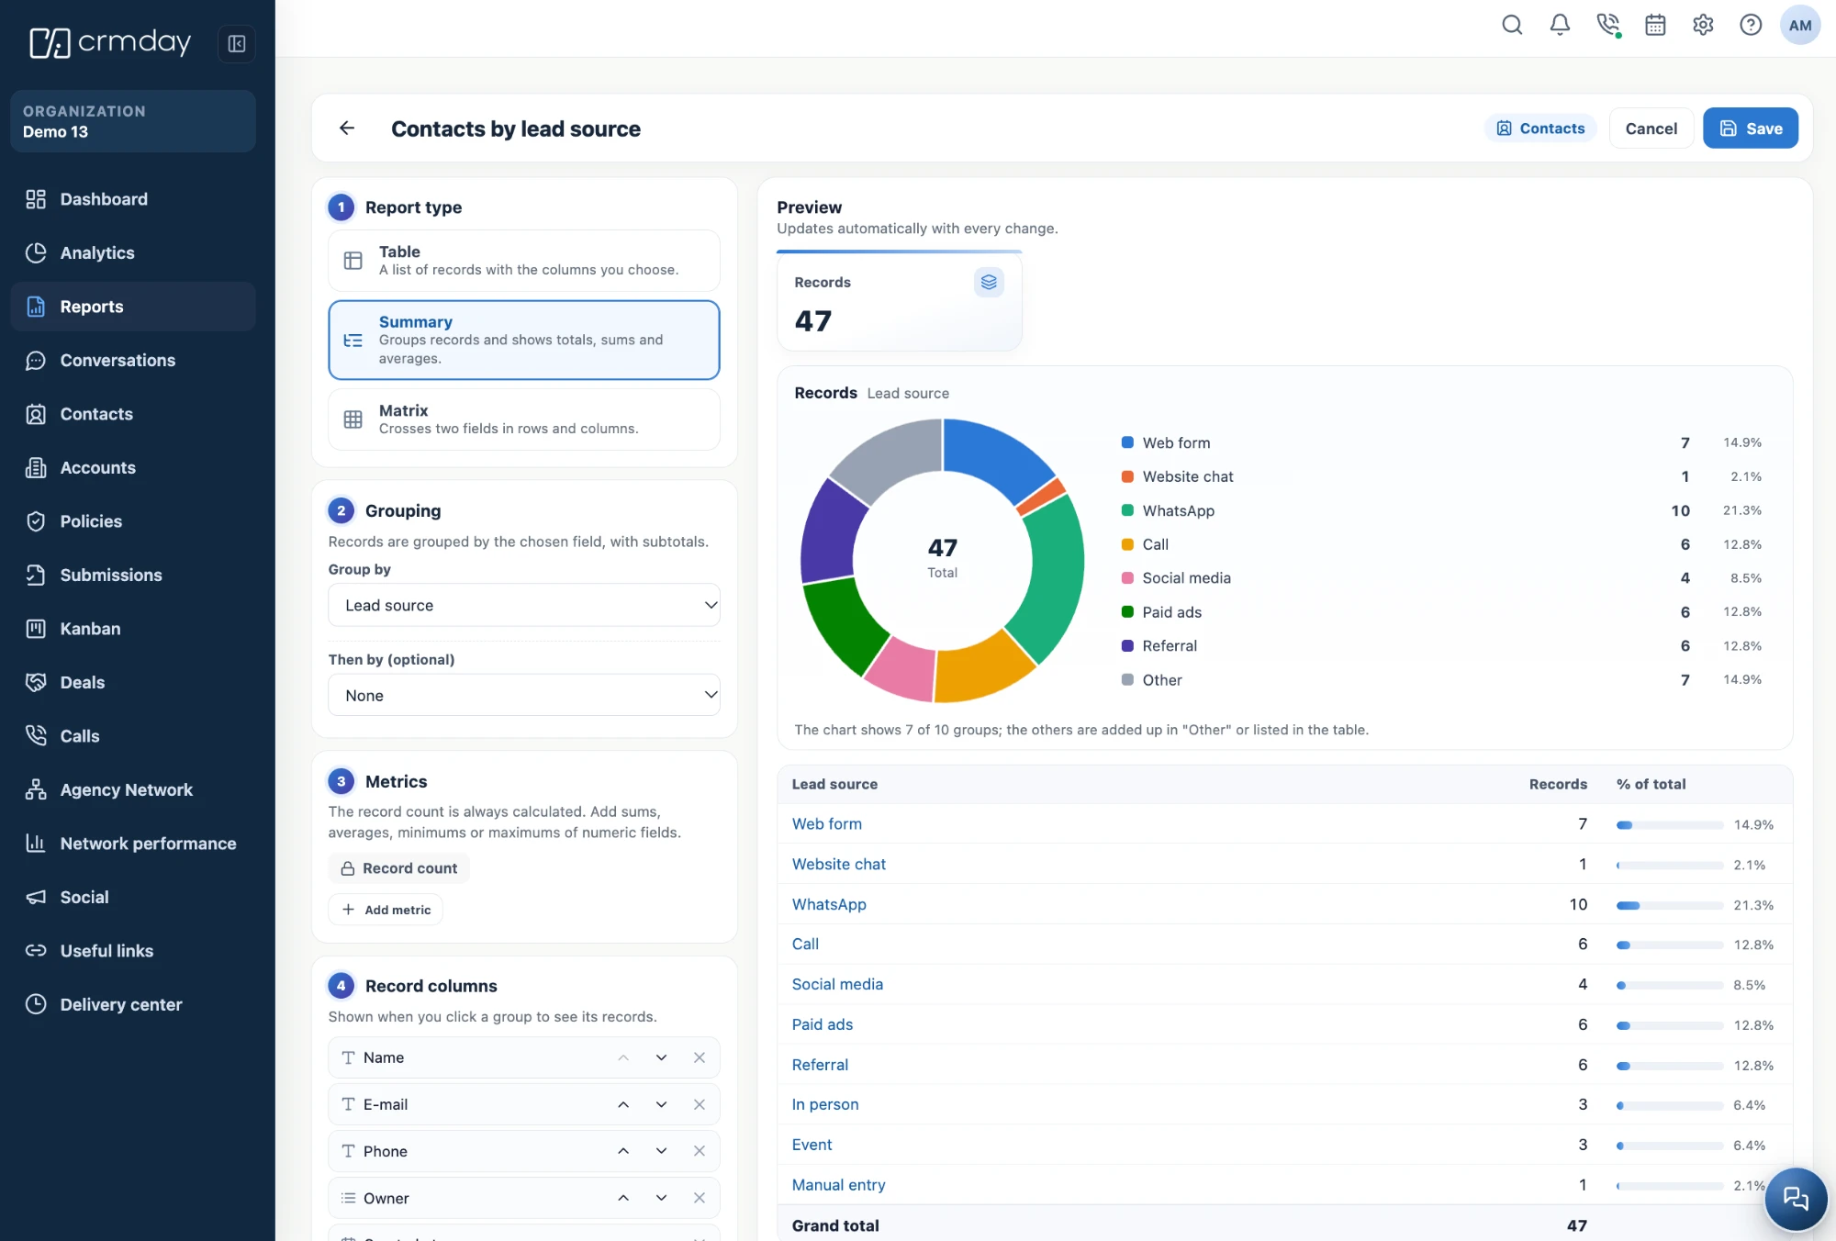Move E-mail column up

pyautogui.click(x=623, y=1104)
